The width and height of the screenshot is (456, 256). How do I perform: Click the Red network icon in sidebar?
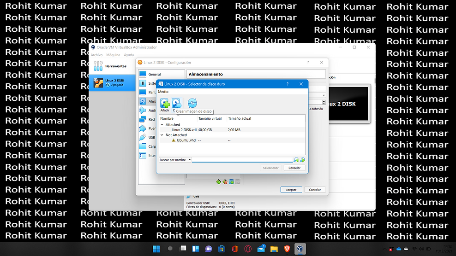143,119
